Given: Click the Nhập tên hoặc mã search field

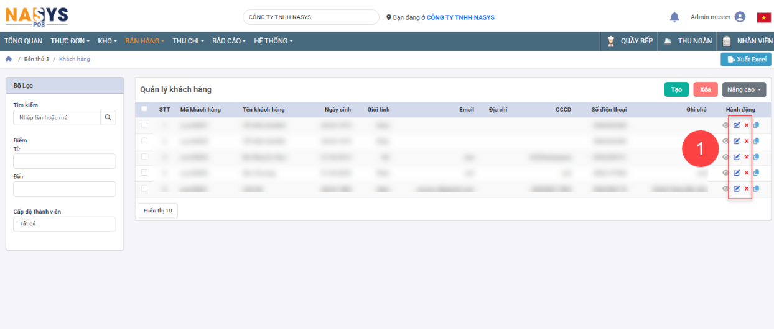Looking at the screenshot, I should pyautogui.click(x=57, y=117).
